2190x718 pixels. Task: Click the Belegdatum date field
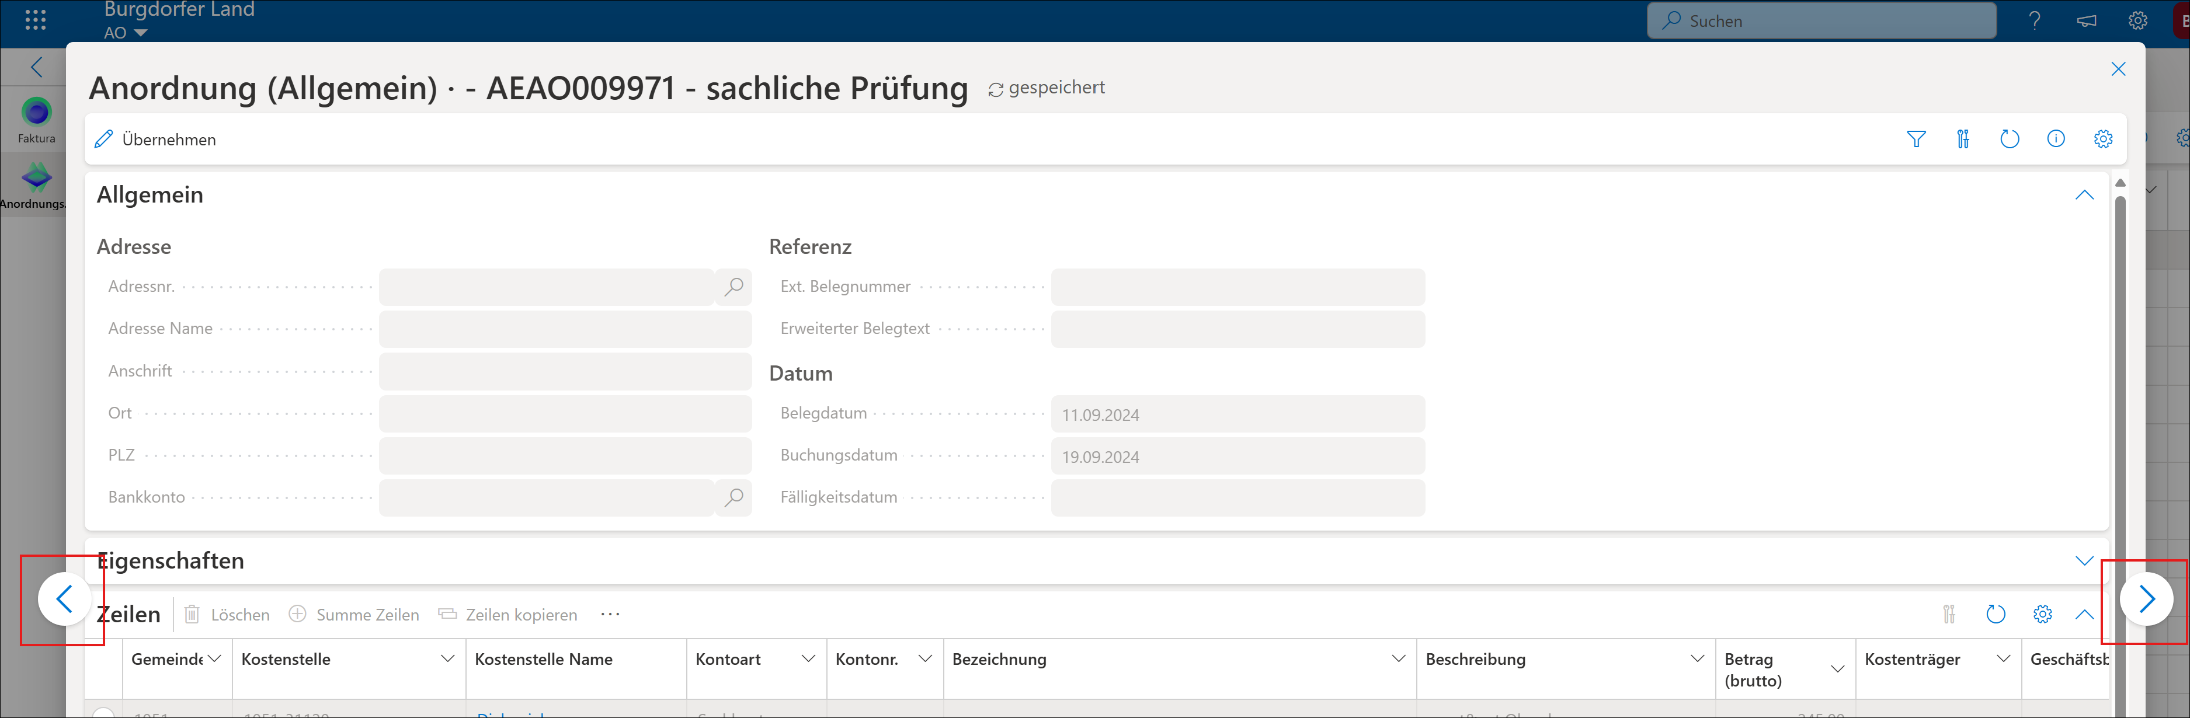point(1237,414)
